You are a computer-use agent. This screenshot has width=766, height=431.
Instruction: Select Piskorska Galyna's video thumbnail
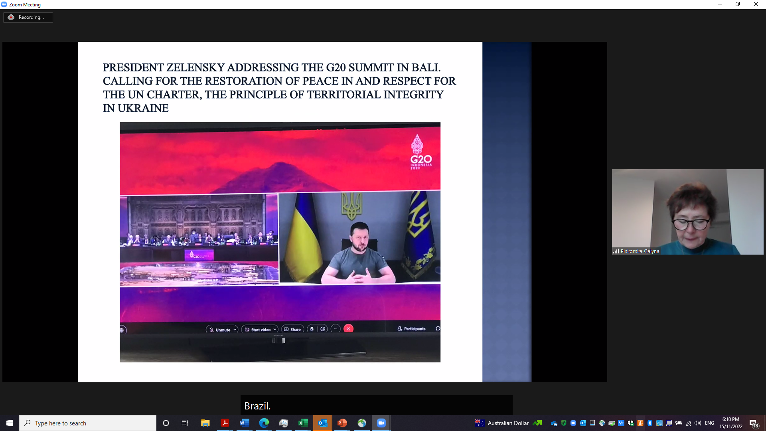tap(687, 212)
